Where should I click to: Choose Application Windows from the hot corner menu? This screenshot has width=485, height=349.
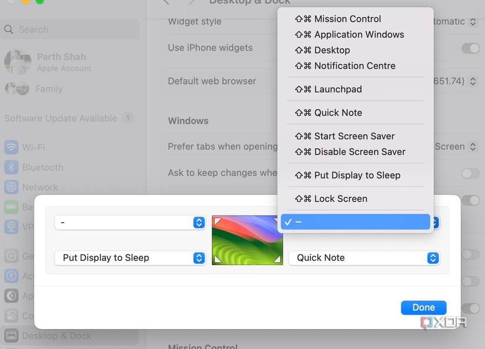(x=356, y=35)
